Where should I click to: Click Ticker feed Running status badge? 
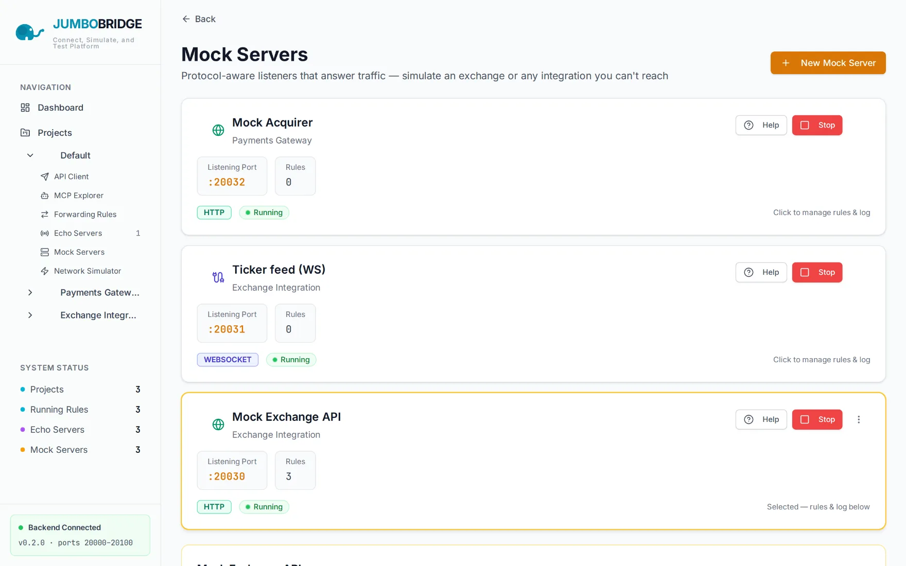[x=291, y=360]
